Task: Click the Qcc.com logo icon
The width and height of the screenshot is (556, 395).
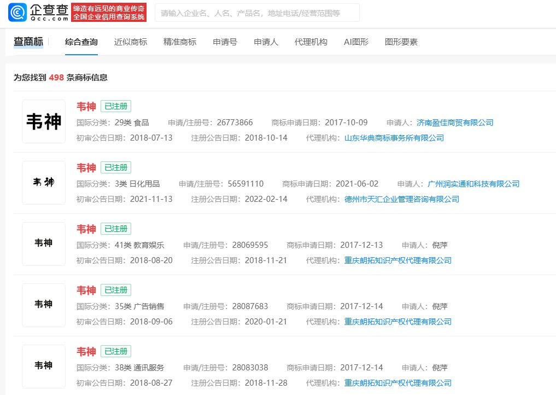Action: pos(17,13)
